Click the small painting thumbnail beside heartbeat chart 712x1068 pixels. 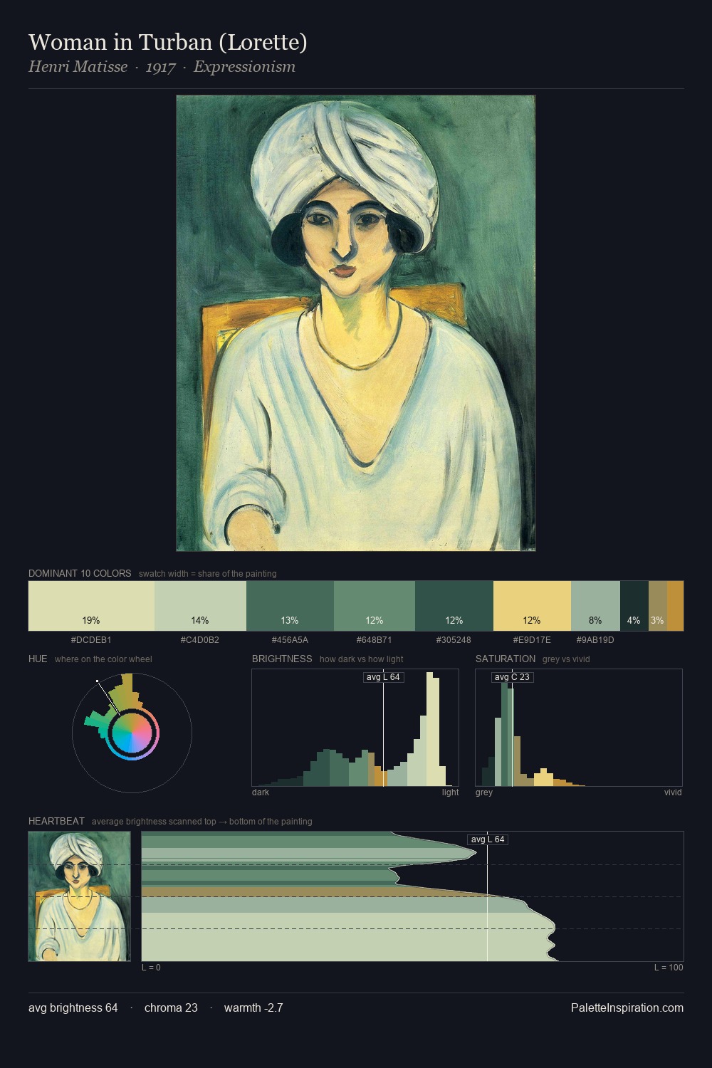[79, 896]
